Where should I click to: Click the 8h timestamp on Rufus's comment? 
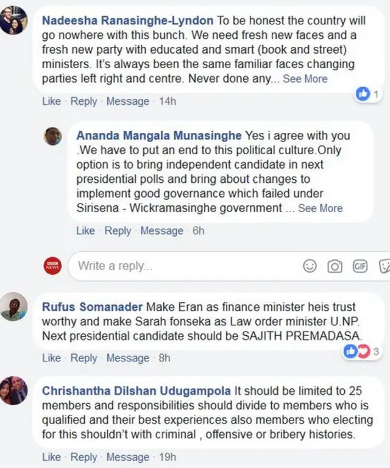tap(165, 358)
